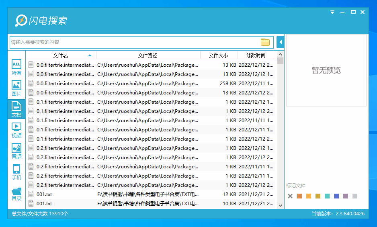Mark file with the gold swatch
The image size is (377, 227).
point(318,196)
